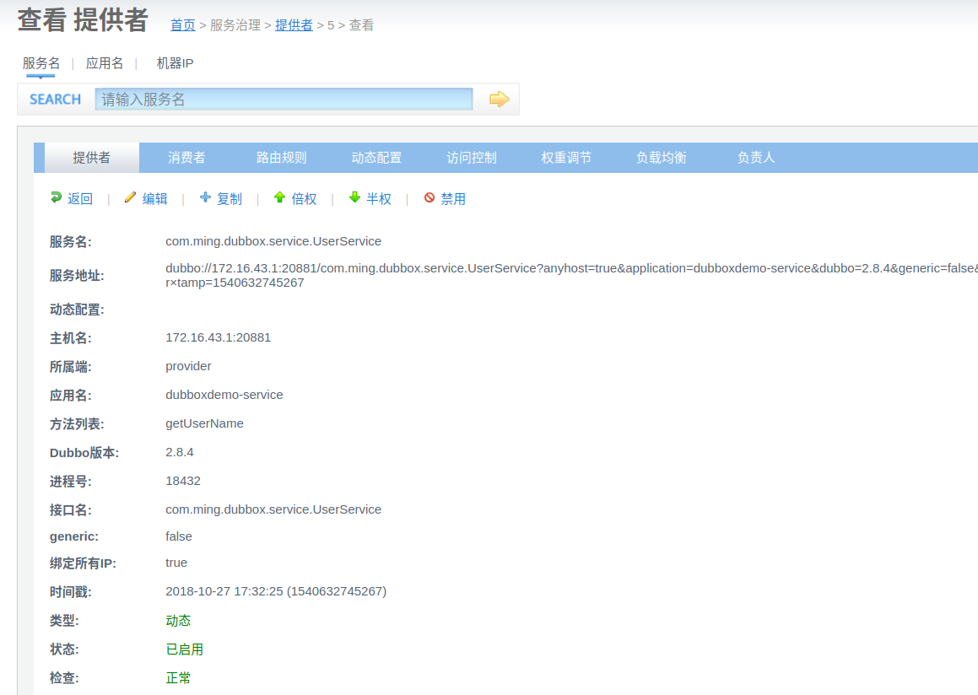This screenshot has height=695, width=978.
Task: Click the 半权 link
Action: [x=379, y=199]
